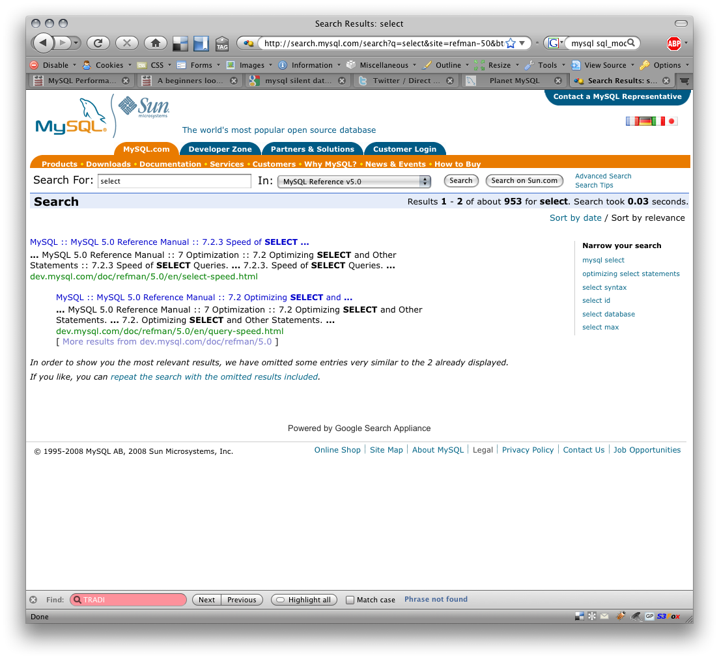Go back with the Back arrow button
Screen dimensions: 719x659
[x=43, y=43]
